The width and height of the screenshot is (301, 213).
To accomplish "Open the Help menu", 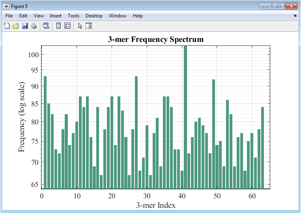I will coord(138,16).
